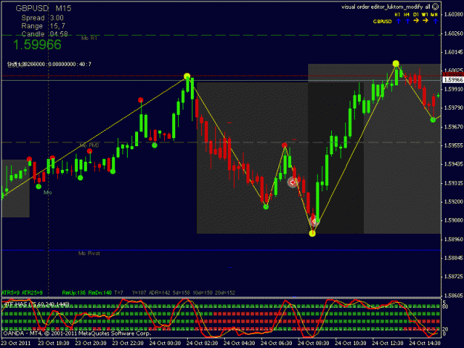This screenshot has width=464, height=348.
Task: Select the 'Mo R1' resistance line label
Action: pyautogui.click(x=89, y=38)
